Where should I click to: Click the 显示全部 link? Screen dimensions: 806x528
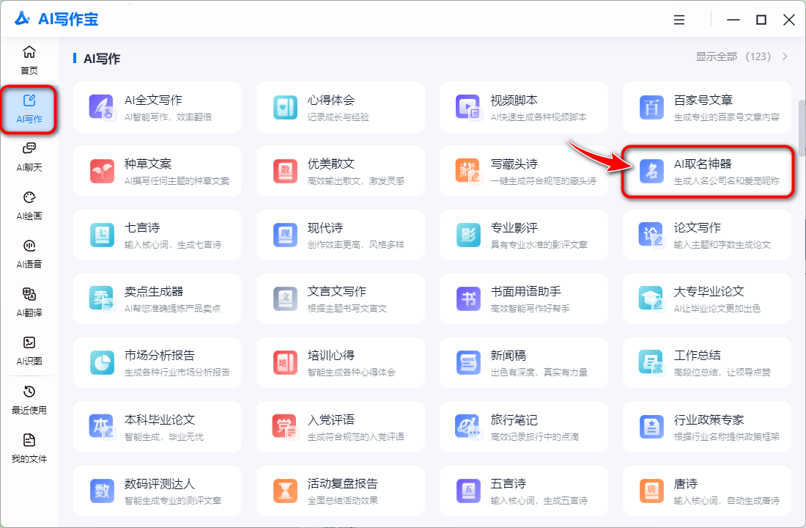coord(716,56)
